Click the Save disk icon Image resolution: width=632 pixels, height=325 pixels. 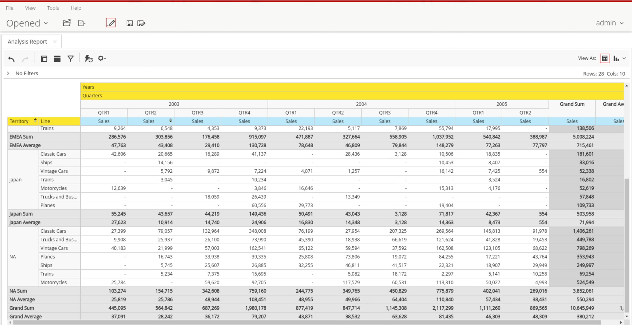click(129, 23)
